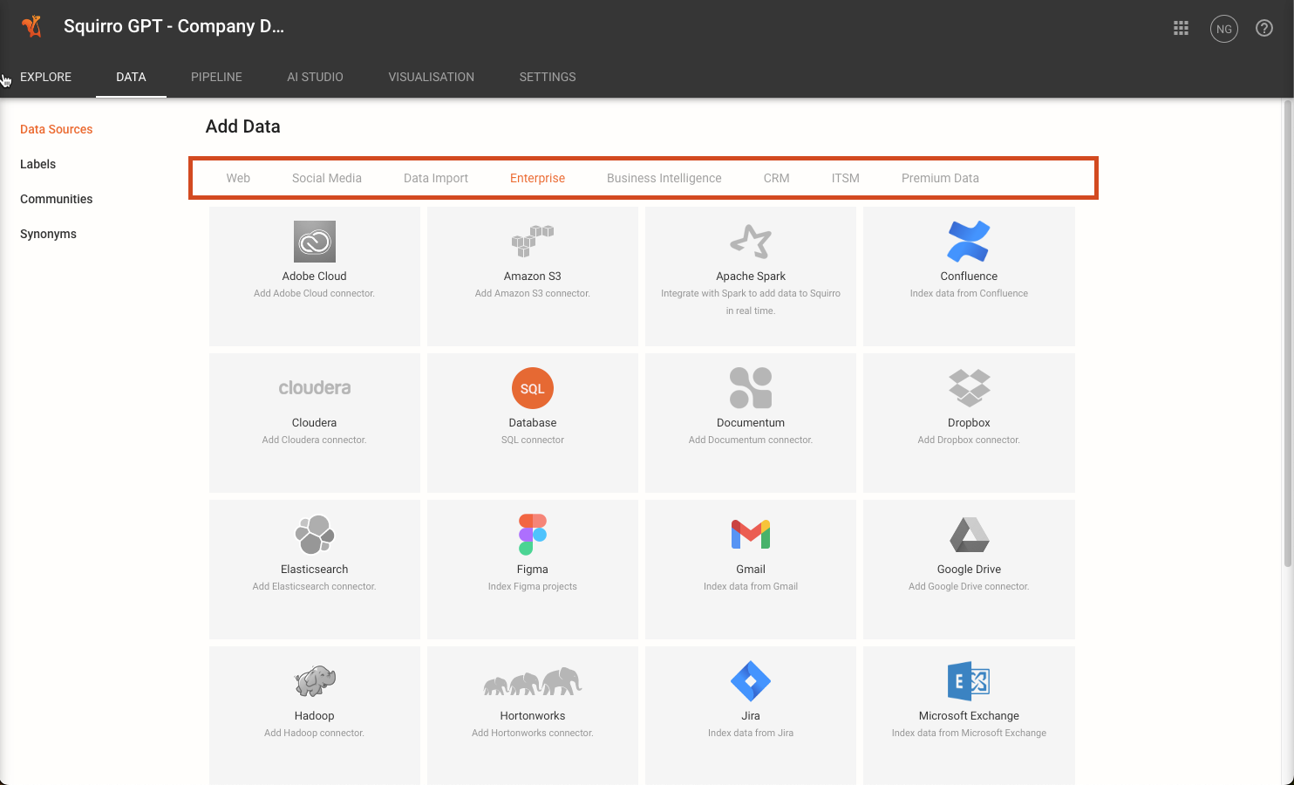Open the AI STUDIO tab
This screenshot has width=1294, height=785.
(x=315, y=77)
